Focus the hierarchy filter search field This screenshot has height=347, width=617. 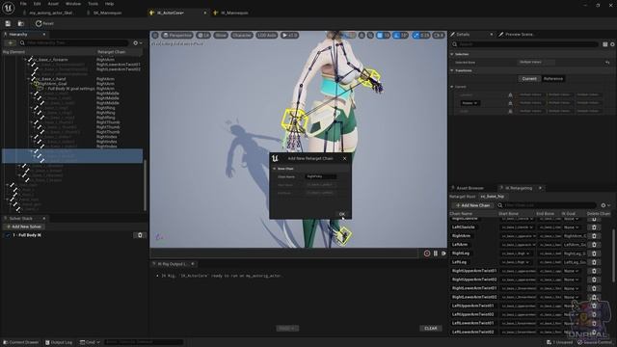tap(74, 42)
